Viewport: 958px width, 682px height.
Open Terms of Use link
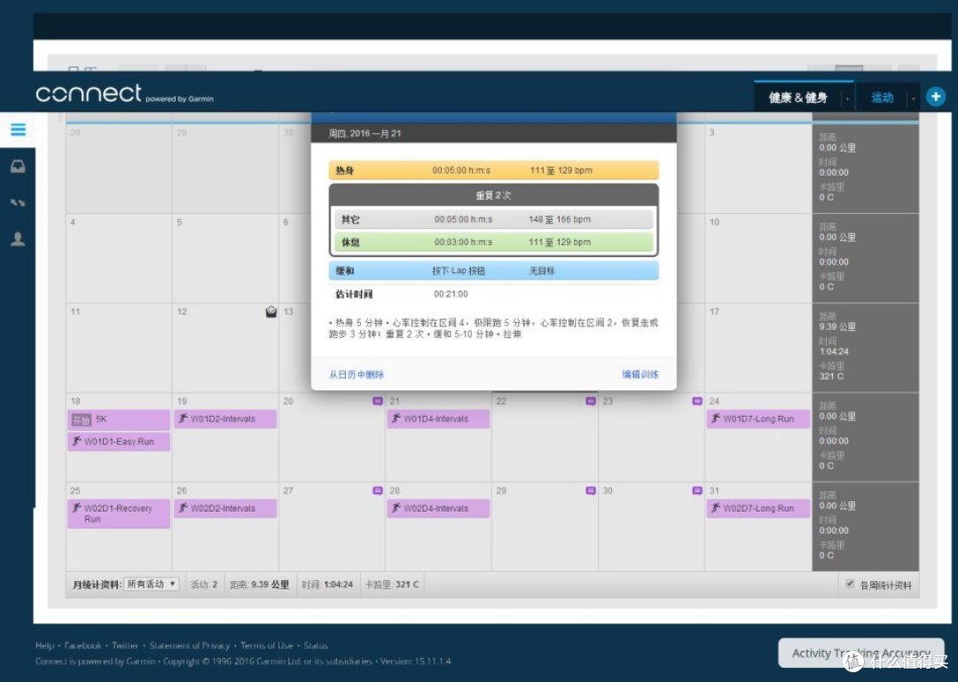coord(266,646)
